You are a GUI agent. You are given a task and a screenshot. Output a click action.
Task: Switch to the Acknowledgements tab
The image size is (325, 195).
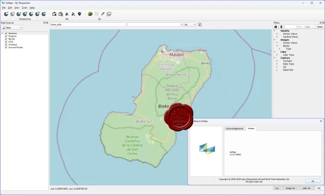[235, 129]
